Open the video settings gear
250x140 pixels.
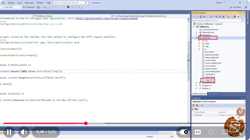tap(211, 132)
